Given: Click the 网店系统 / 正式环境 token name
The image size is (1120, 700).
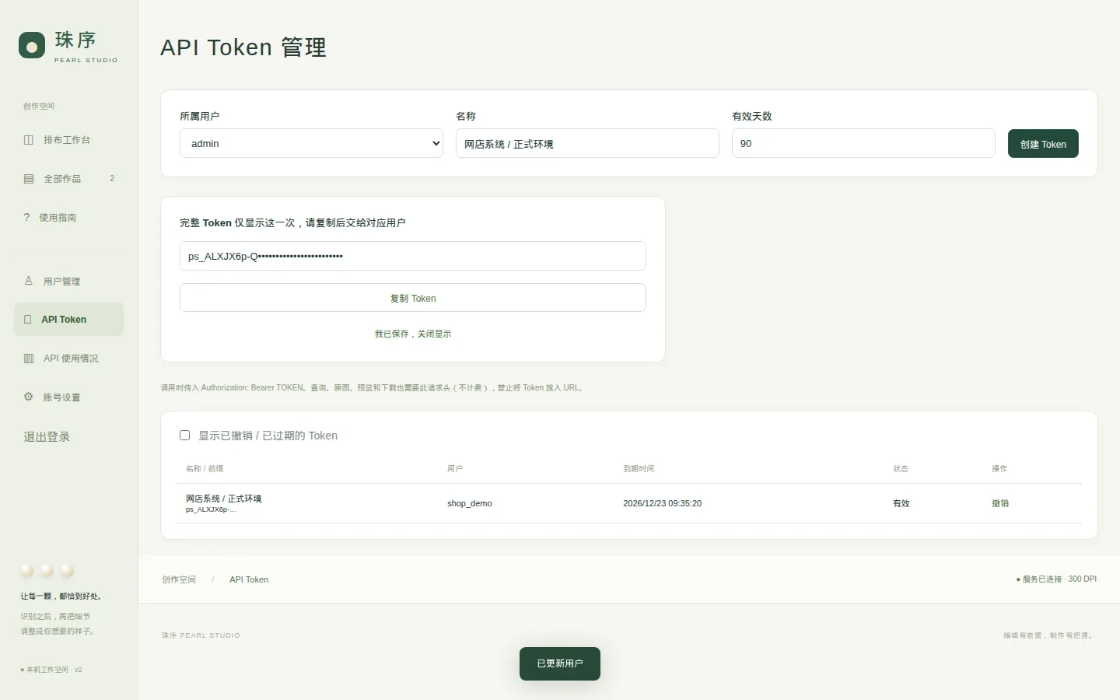Looking at the screenshot, I should click(x=224, y=499).
